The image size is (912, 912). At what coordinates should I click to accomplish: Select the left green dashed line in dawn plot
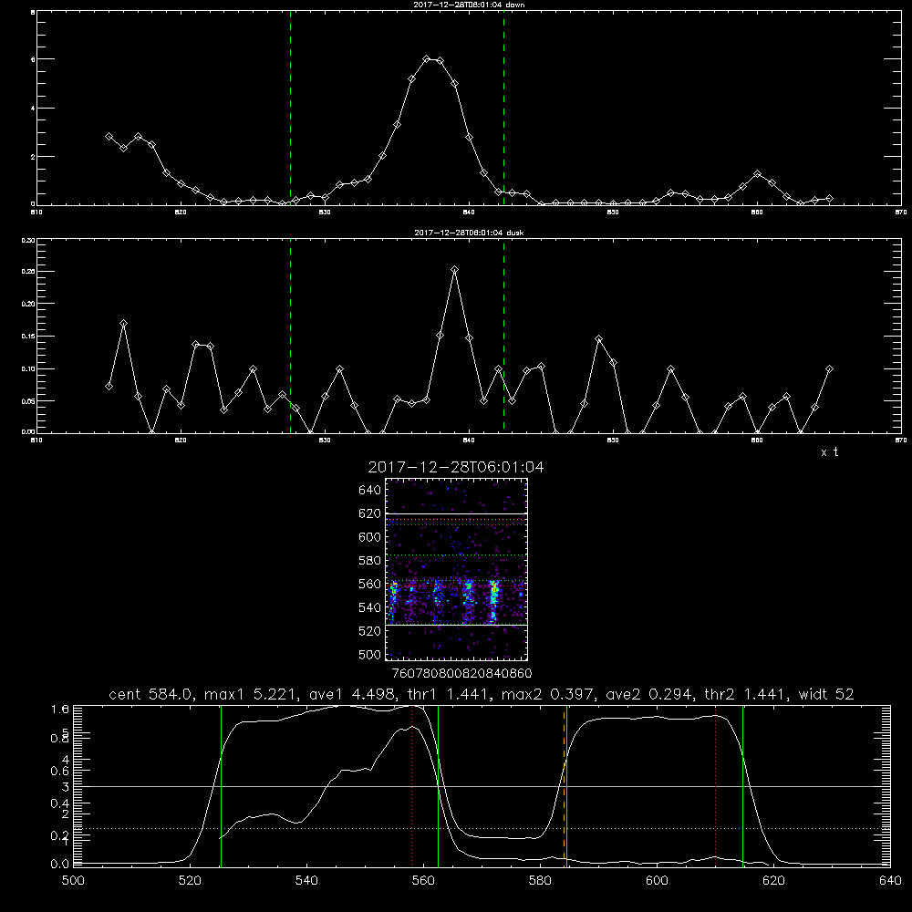(290, 108)
